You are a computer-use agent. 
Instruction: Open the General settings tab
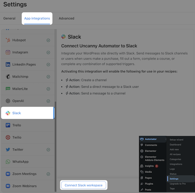(x=9, y=18)
